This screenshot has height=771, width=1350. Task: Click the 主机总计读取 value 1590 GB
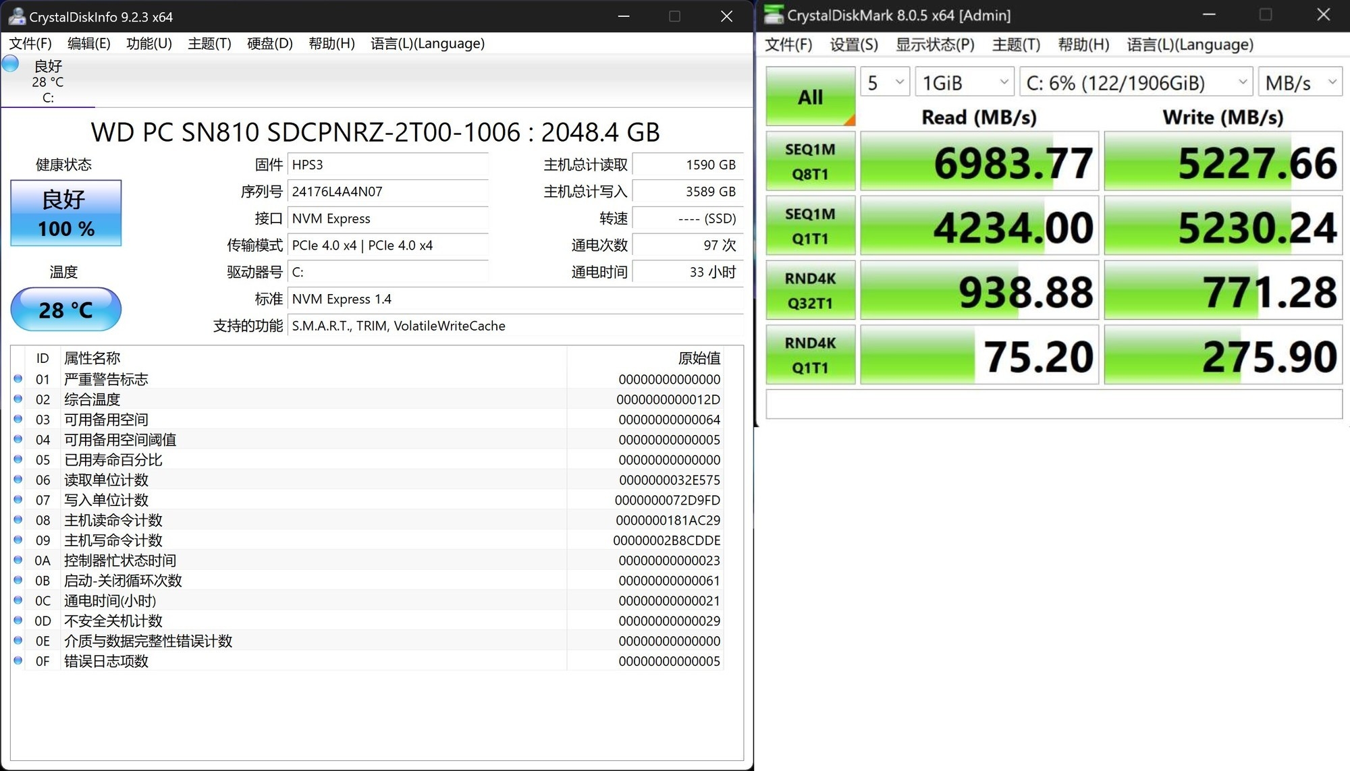coord(688,165)
